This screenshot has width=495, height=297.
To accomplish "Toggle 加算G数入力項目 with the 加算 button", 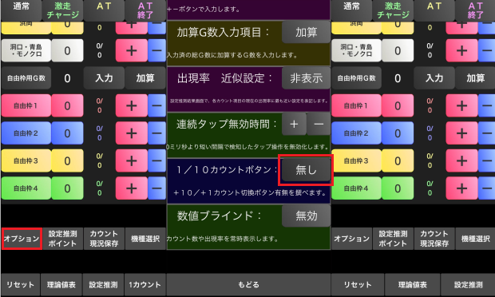I will [306, 32].
